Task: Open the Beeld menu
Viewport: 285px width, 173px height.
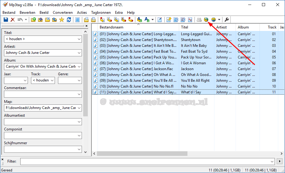Action: 44,13
